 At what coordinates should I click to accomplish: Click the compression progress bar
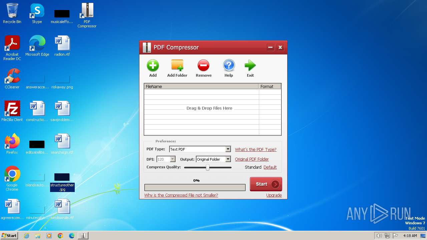[x=195, y=187]
